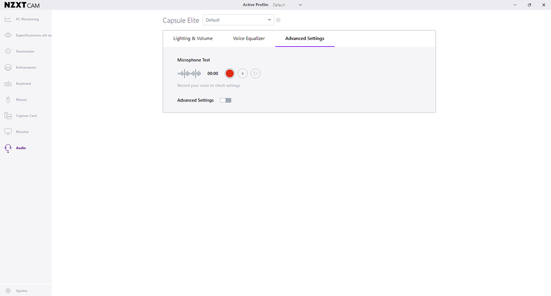
Task: Restore down the NZXT CAM window
Action: (529, 5)
